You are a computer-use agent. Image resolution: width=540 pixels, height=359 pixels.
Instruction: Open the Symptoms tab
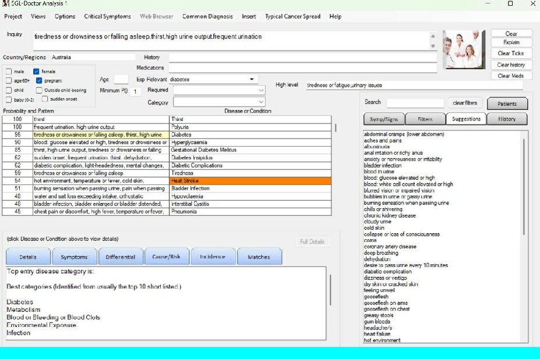click(x=74, y=257)
